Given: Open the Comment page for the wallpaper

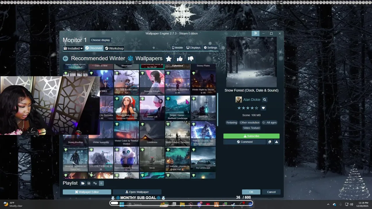Looking at the screenshot, I should click(x=244, y=142).
